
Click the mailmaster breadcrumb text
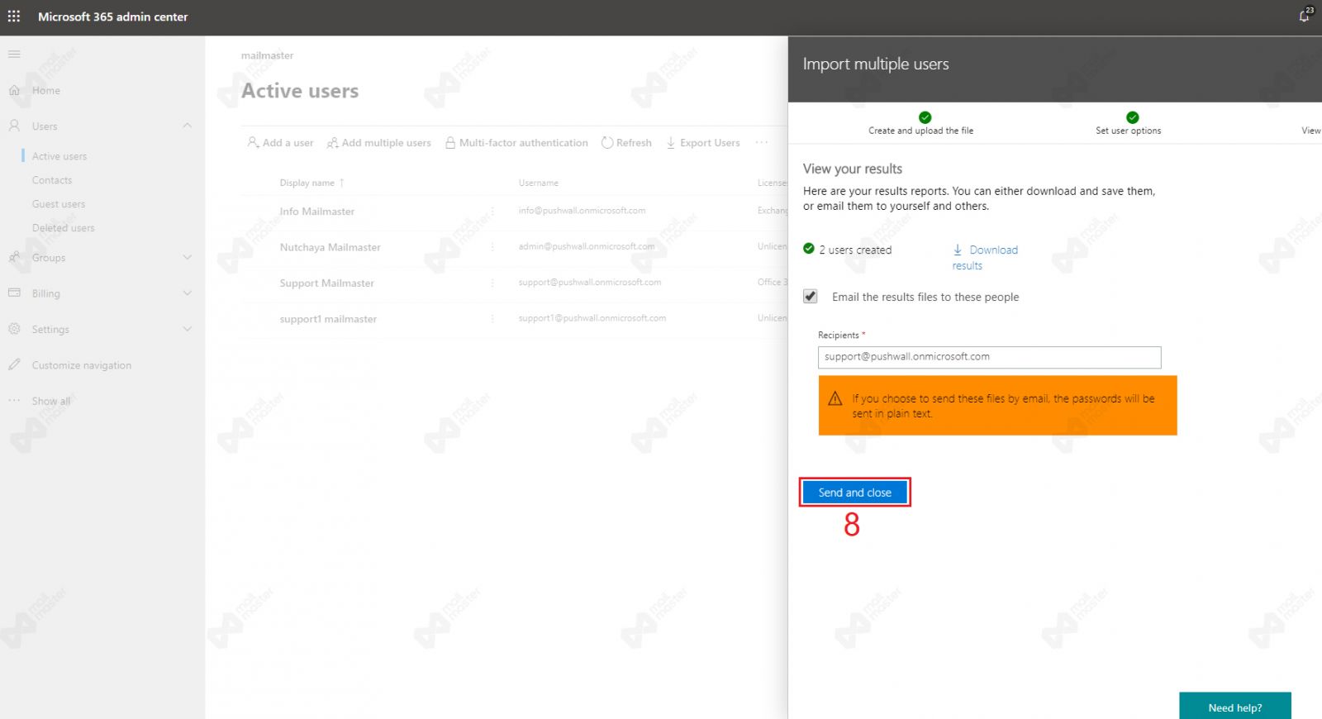(x=268, y=55)
